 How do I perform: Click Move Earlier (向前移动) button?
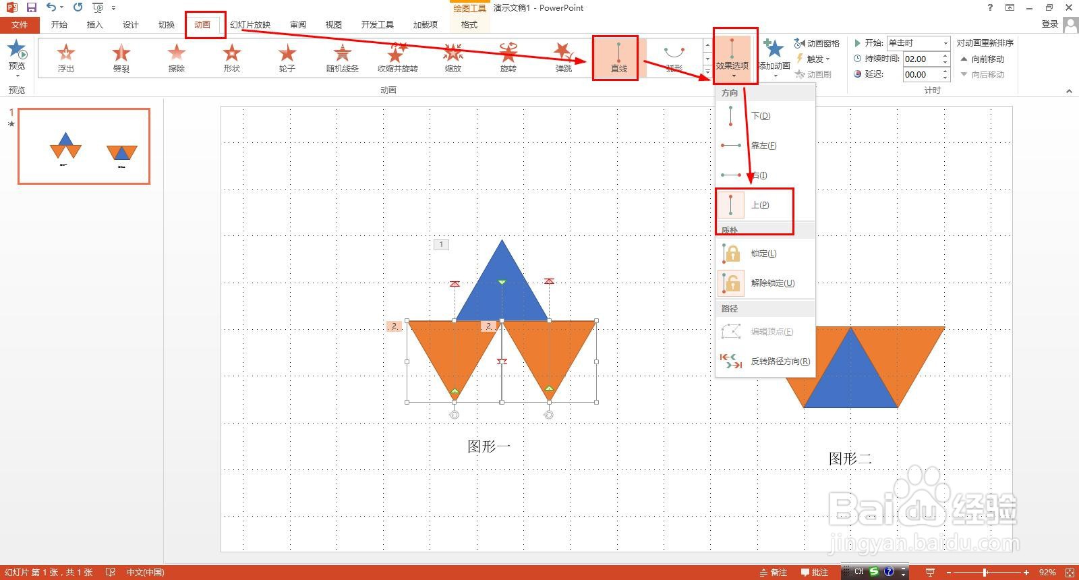tap(983, 59)
